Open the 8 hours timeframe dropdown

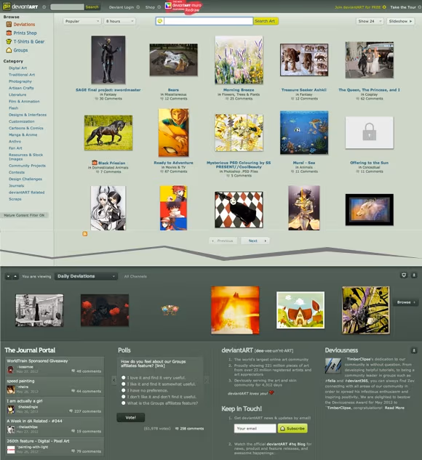coord(119,21)
